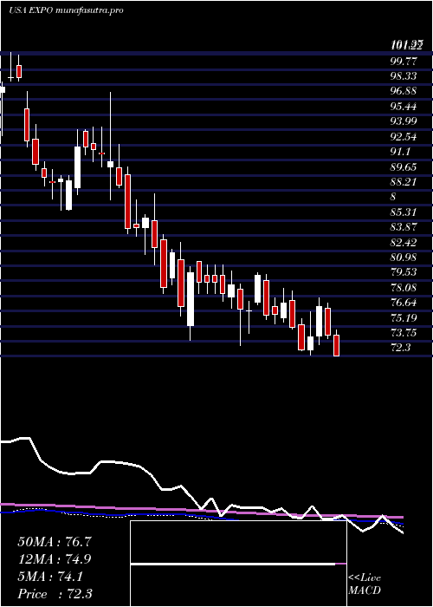Click the 'USA EXPO munafasutra.pro' title text
The height and width of the screenshot is (607, 433).
tap(66, 10)
